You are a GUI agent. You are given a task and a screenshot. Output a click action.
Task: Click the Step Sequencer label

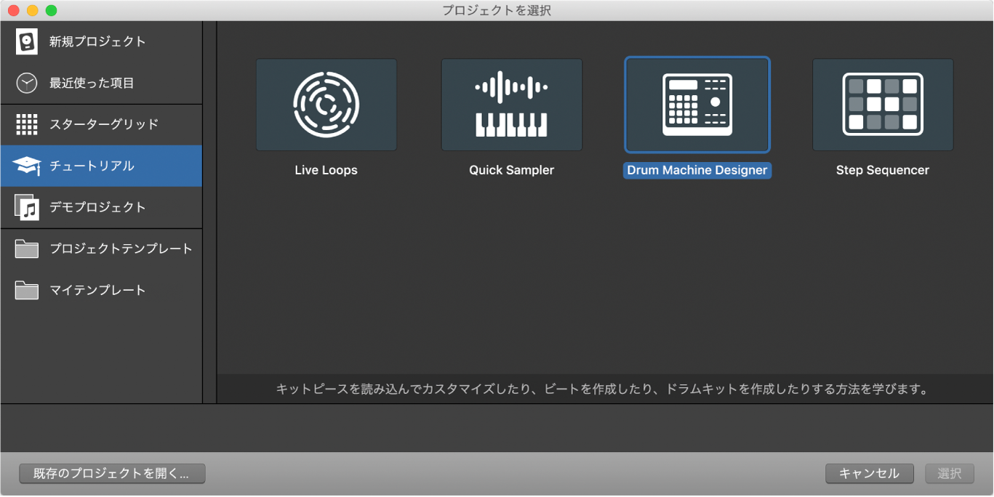[x=883, y=170]
